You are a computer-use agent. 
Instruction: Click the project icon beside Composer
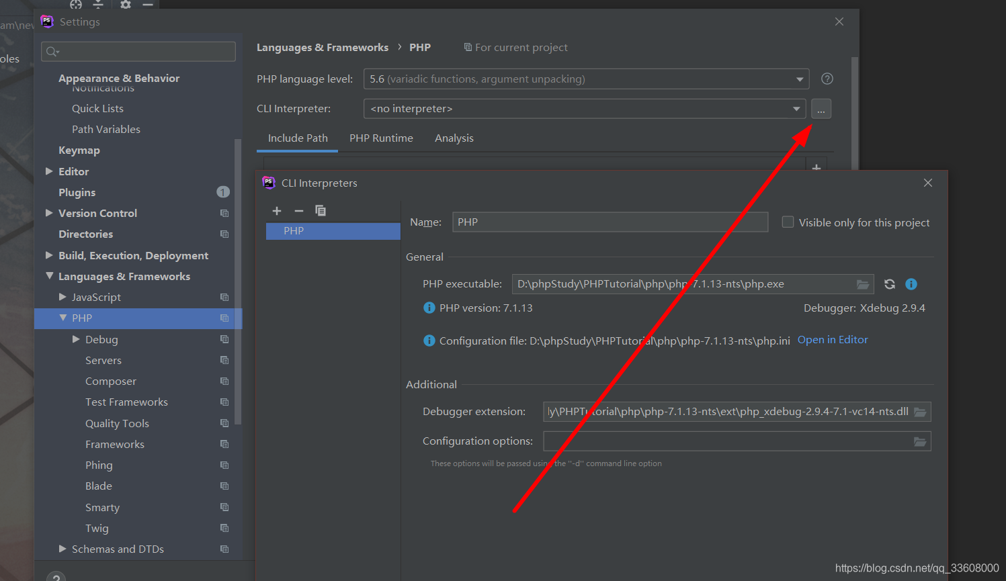(224, 382)
